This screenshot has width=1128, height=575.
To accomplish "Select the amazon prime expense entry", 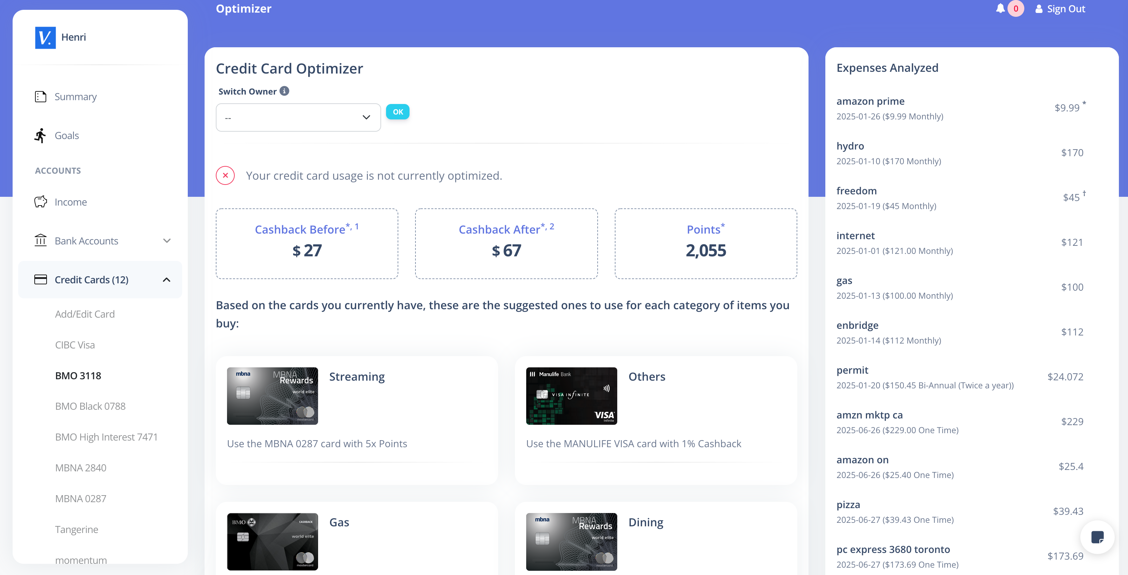I will coord(961,108).
